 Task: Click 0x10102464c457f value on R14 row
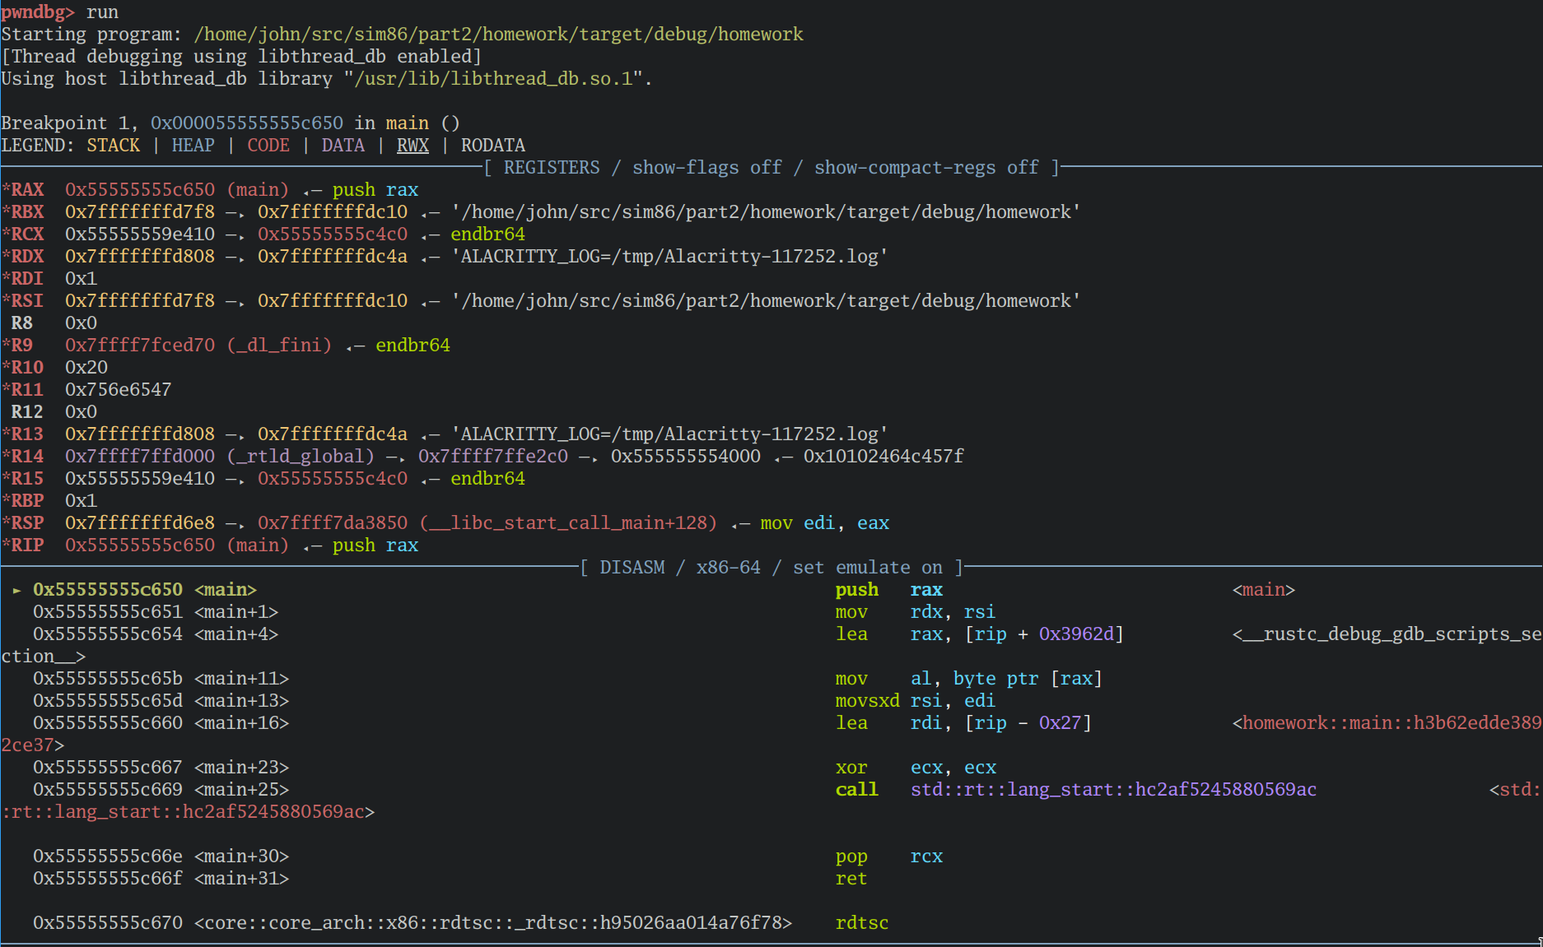click(883, 456)
